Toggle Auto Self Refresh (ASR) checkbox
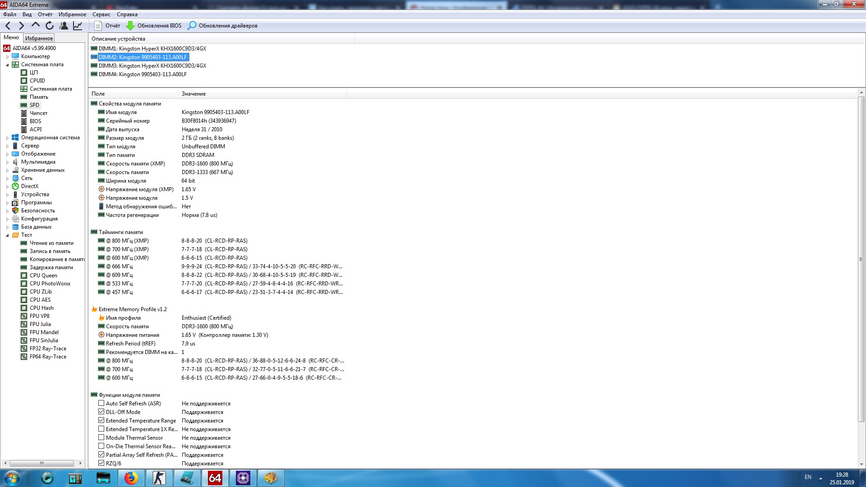This screenshot has height=487, width=866. tap(101, 404)
